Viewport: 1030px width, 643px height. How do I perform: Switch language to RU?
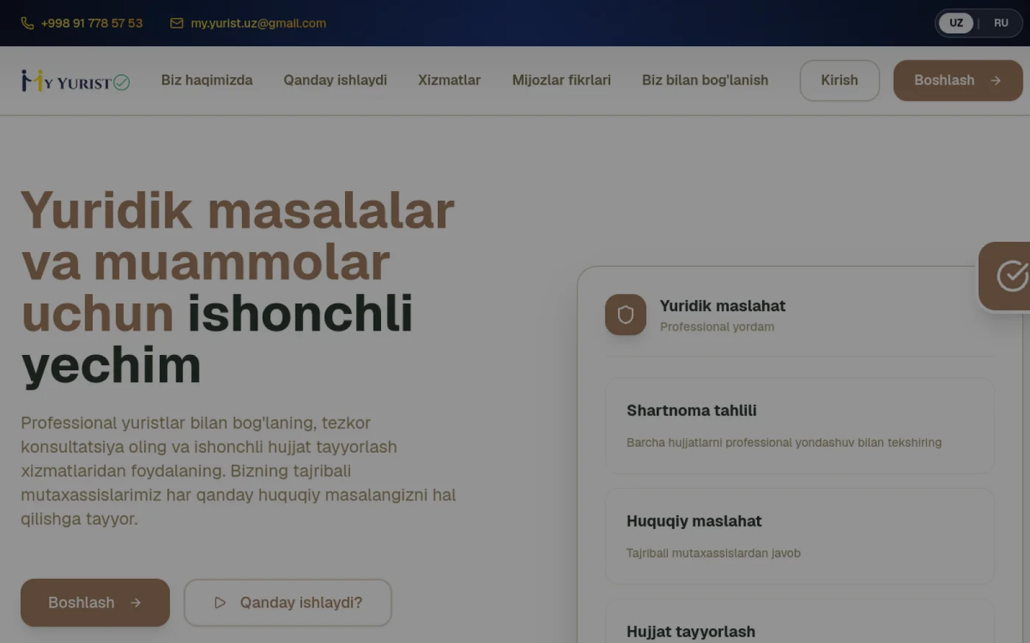click(1001, 24)
